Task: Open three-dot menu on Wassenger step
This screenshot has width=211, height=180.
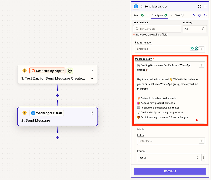Action: pyautogui.click(x=92, y=113)
